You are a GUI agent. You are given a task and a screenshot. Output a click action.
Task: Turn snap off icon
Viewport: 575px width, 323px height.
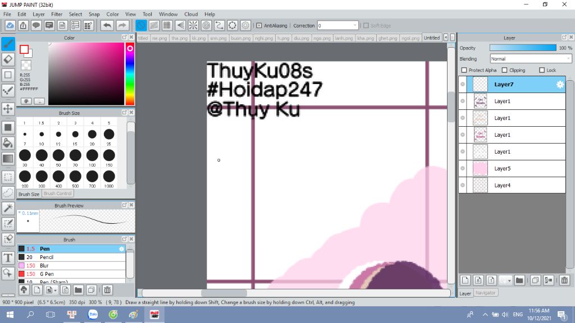coord(141,25)
